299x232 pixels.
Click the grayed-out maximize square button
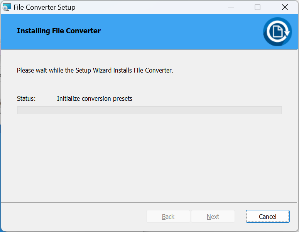(257, 7)
